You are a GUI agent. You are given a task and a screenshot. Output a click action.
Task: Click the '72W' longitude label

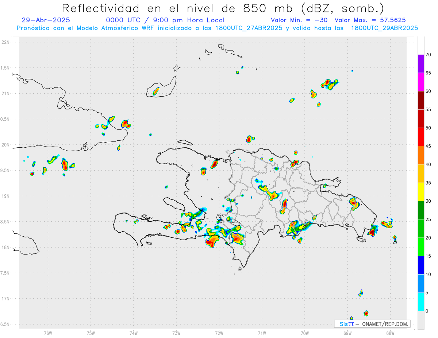219,333
